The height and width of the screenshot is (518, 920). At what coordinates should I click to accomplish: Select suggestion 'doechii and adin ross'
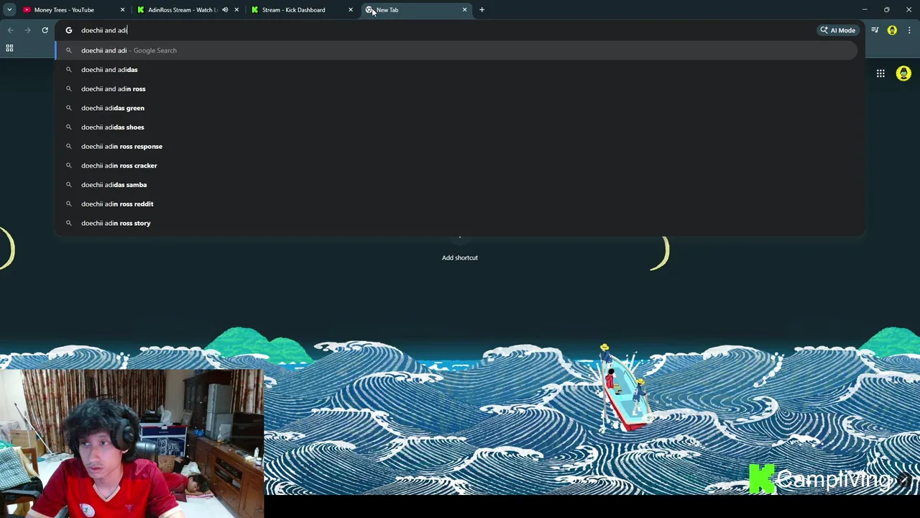[x=456, y=88]
